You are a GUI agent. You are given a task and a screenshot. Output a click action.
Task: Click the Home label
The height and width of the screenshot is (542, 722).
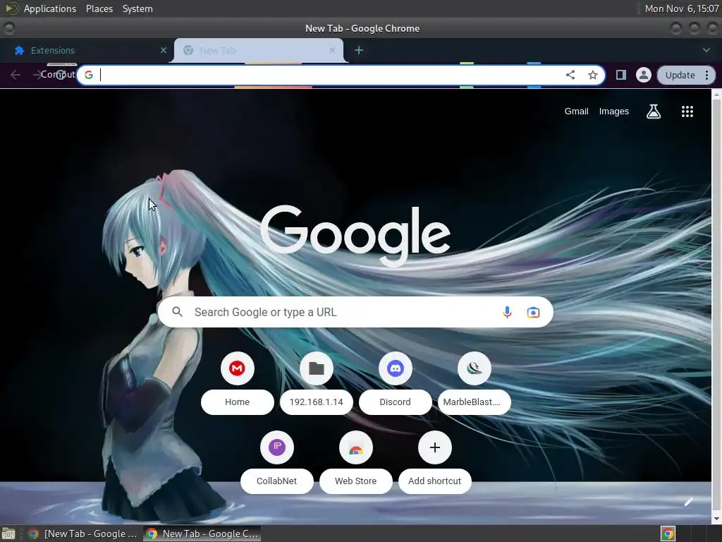tap(237, 402)
